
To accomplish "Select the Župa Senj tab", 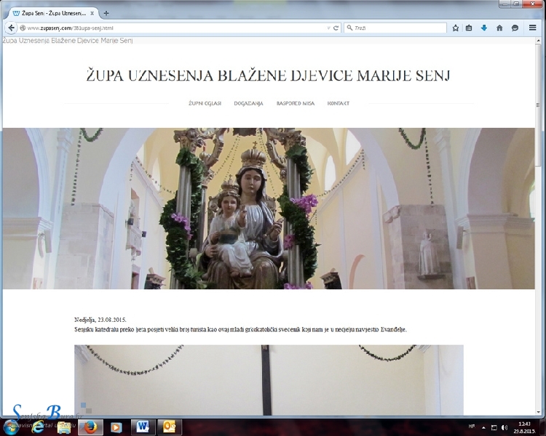I will [x=53, y=13].
